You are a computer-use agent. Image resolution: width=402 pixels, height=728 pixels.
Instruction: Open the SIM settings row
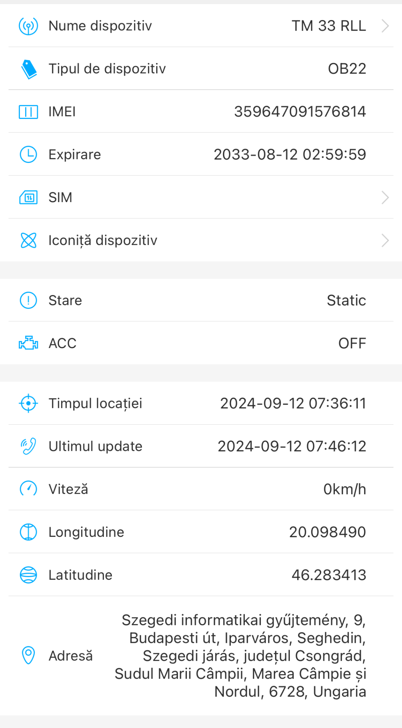click(201, 197)
